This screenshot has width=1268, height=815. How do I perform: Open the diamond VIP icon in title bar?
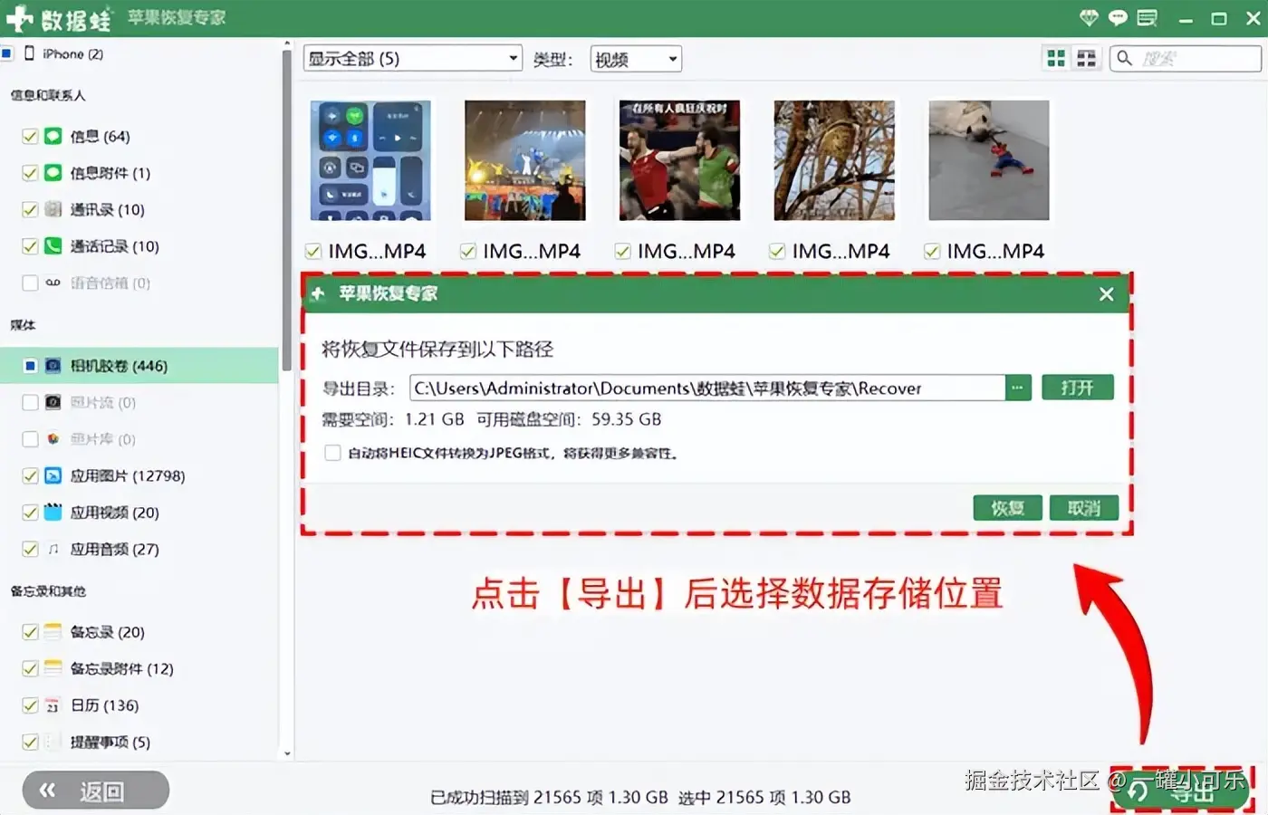[x=1090, y=18]
